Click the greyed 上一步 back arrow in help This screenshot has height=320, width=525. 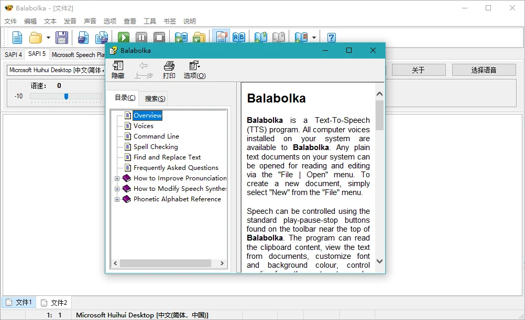point(144,70)
